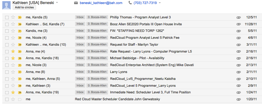
Task: Click importance marker on RedCloud_Lvl5_Programmer_Neetu Kaistha email
Action: tap(20, 79)
